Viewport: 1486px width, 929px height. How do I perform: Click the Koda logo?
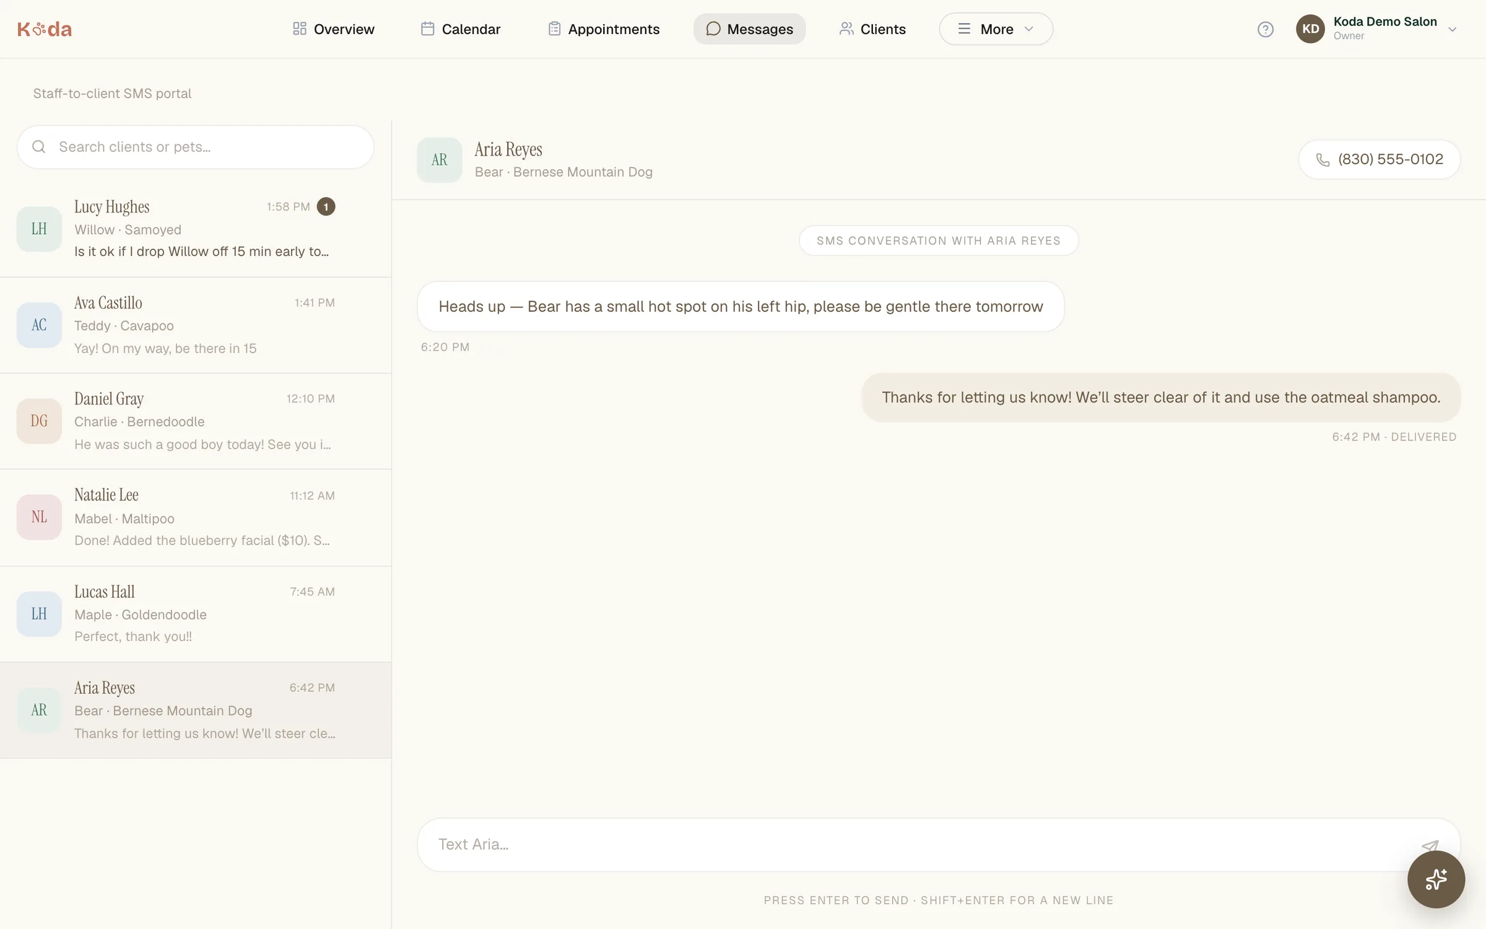click(45, 29)
